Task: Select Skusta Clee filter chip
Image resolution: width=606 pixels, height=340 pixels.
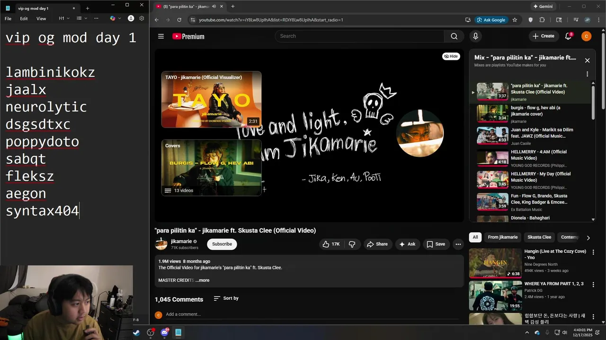Action: pos(539,237)
